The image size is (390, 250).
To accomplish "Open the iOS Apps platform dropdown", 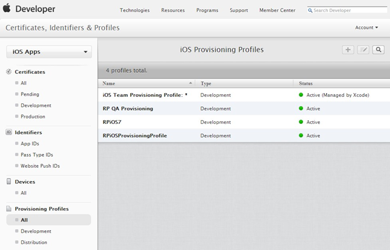I will [49, 52].
